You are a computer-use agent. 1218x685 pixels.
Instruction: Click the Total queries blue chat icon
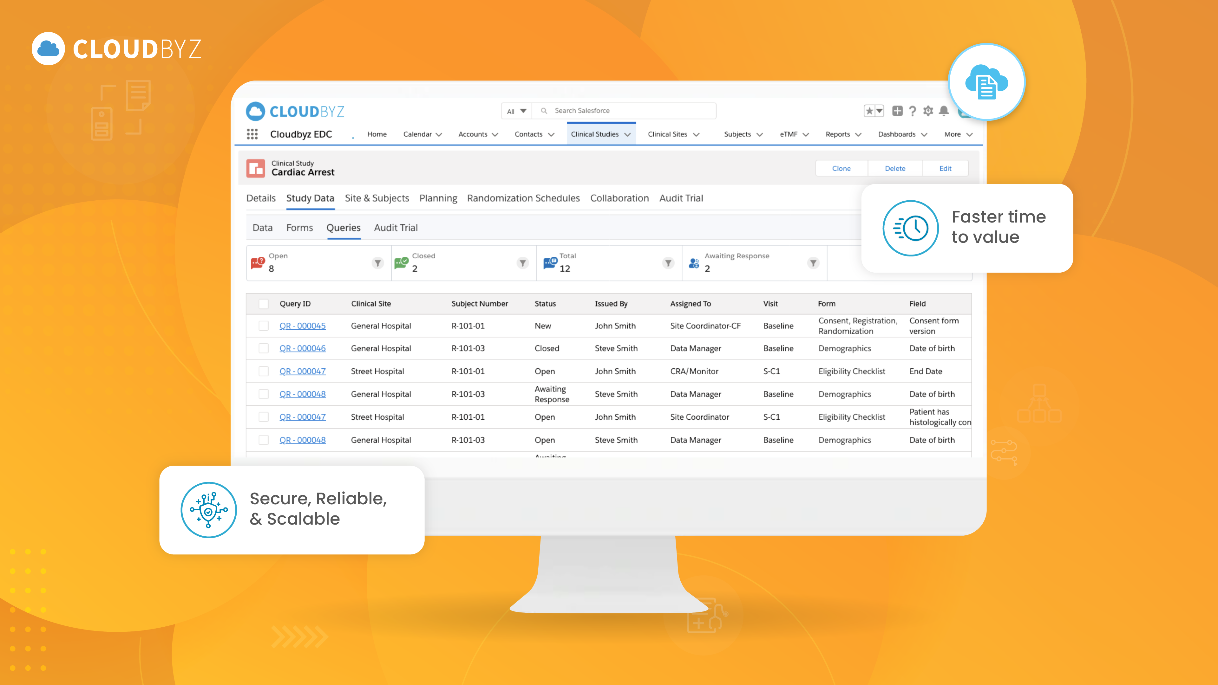pos(550,263)
